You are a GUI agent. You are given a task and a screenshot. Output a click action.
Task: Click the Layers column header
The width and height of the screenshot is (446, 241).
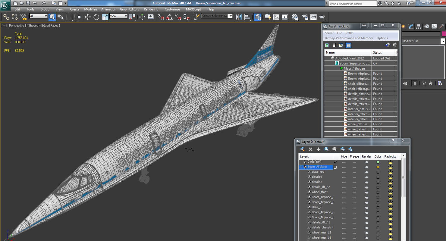click(316, 157)
